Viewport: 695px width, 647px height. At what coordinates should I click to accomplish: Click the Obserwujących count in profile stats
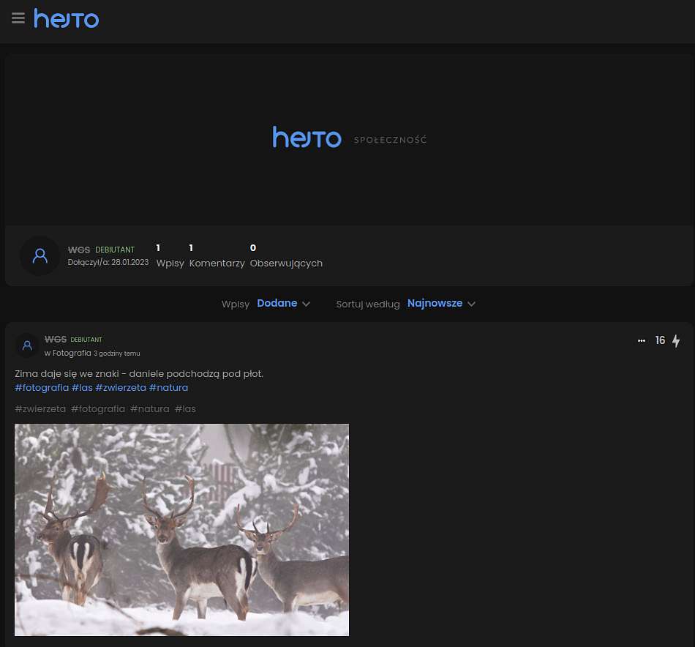click(x=286, y=256)
